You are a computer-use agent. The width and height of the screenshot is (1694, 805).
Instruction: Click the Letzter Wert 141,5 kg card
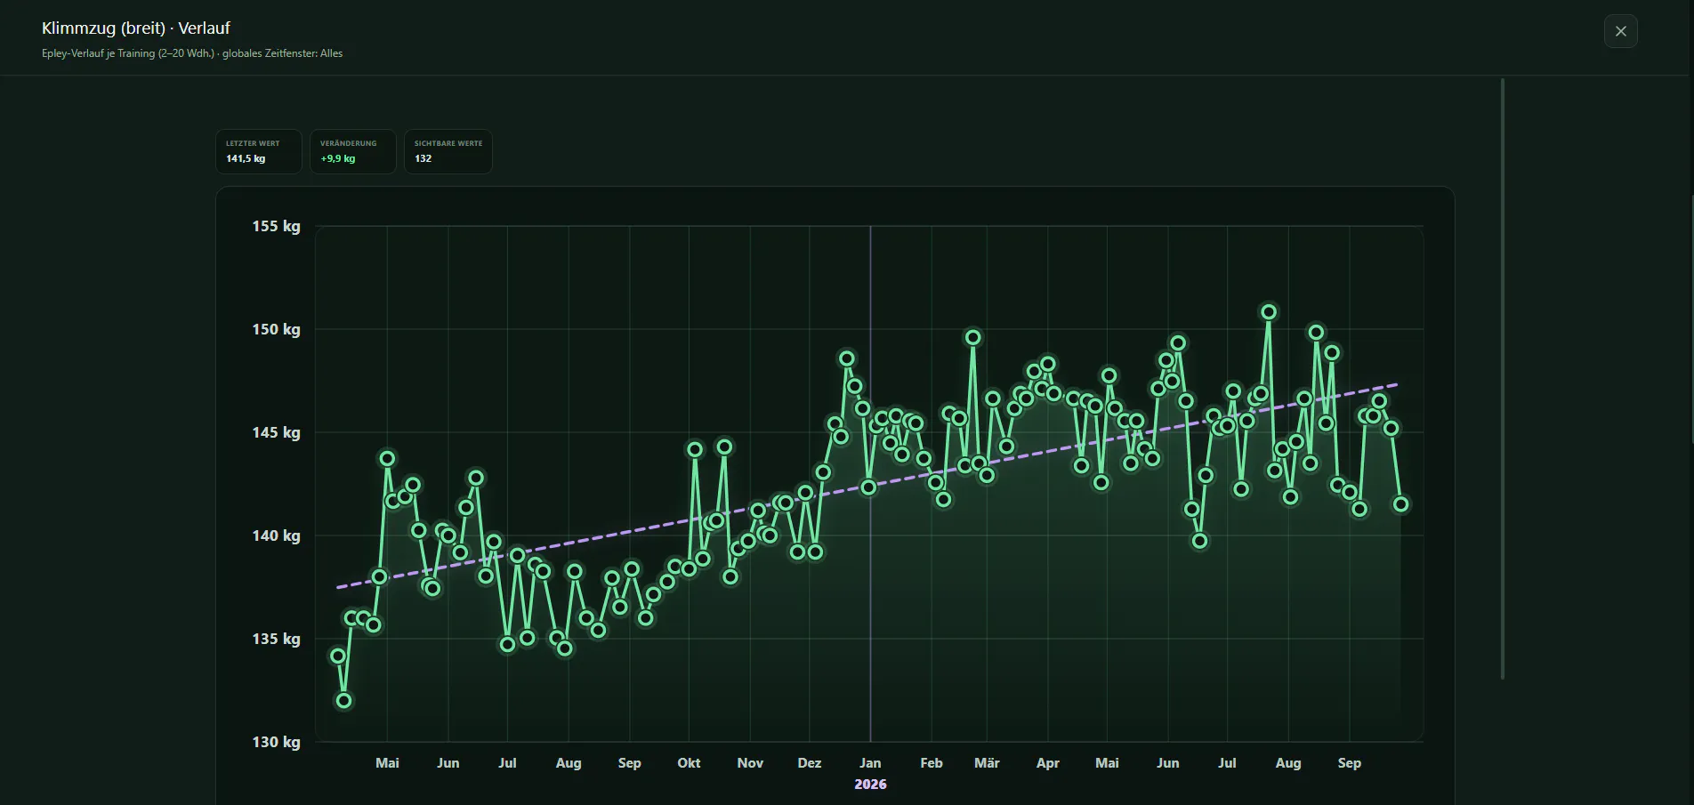click(x=258, y=151)
